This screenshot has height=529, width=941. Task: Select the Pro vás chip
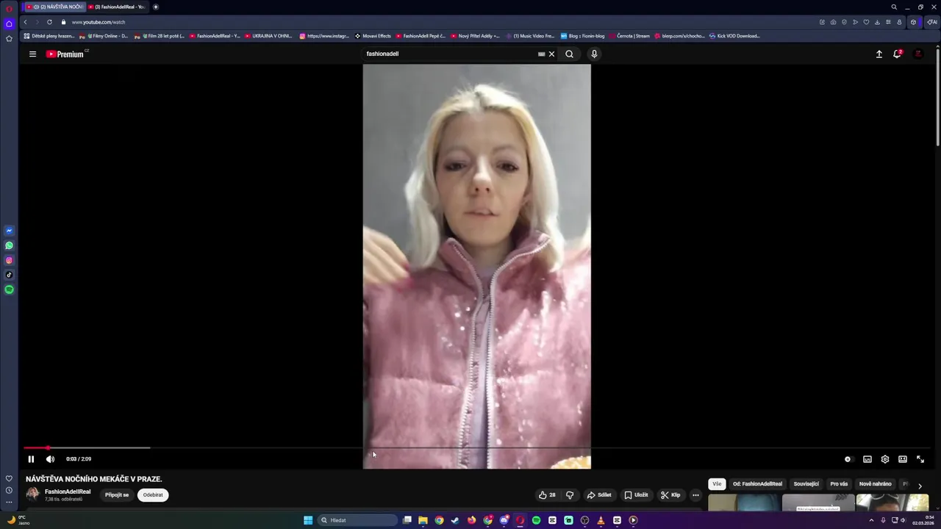pyautogui.click(x=839, y=484)
